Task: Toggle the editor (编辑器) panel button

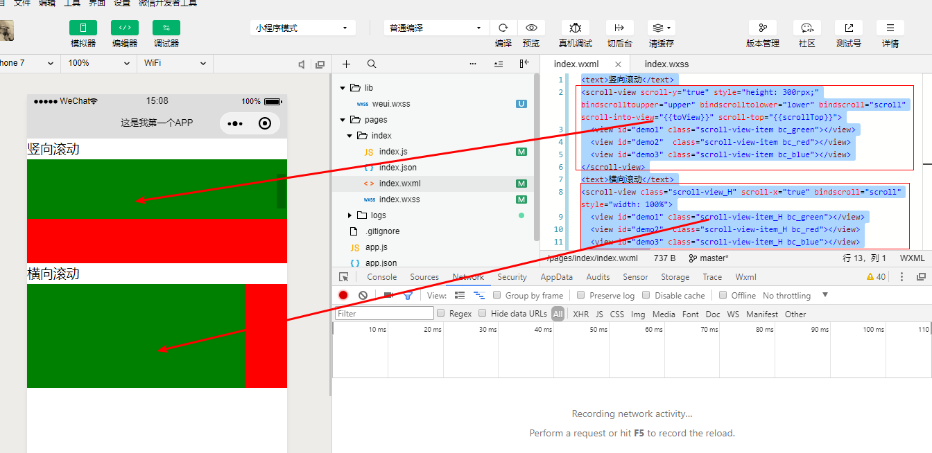Action: (125, 28)
